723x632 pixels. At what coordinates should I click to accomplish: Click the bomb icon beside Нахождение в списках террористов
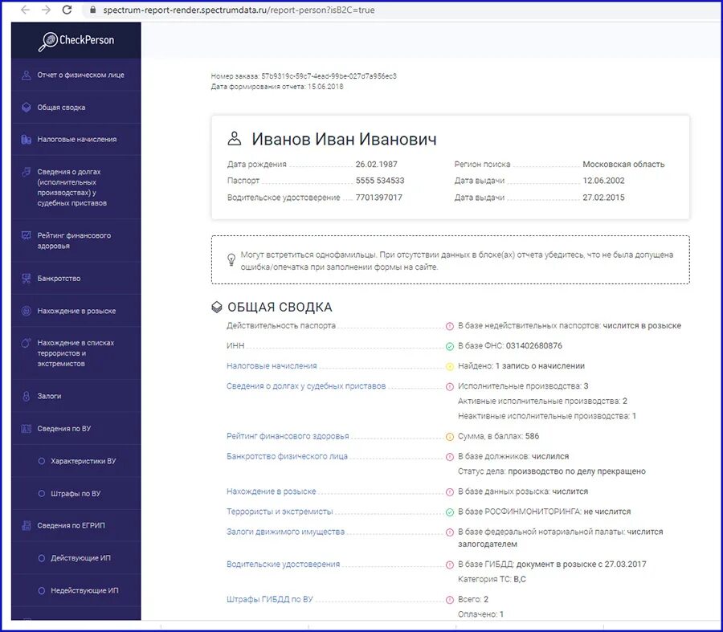(27, 343)
